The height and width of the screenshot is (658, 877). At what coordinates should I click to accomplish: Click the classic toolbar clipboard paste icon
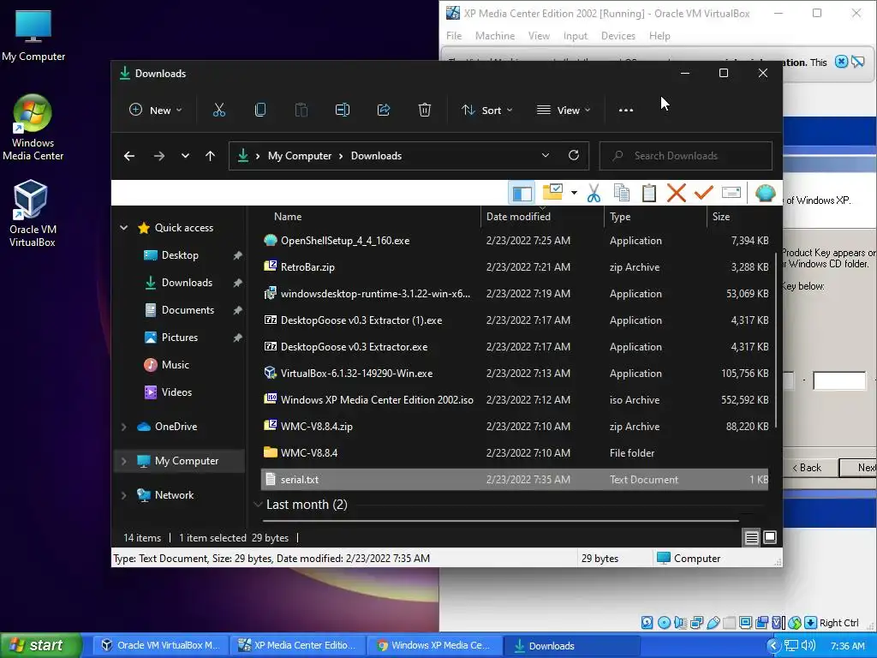[x=649, y=193]
